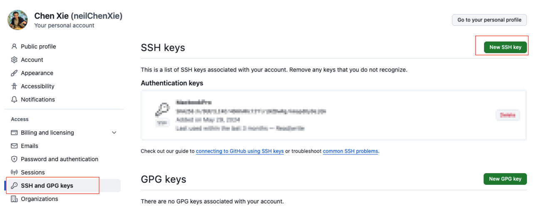Click the Password shield lock icon
The image size is (542, 206).
[x=14, y=159]
